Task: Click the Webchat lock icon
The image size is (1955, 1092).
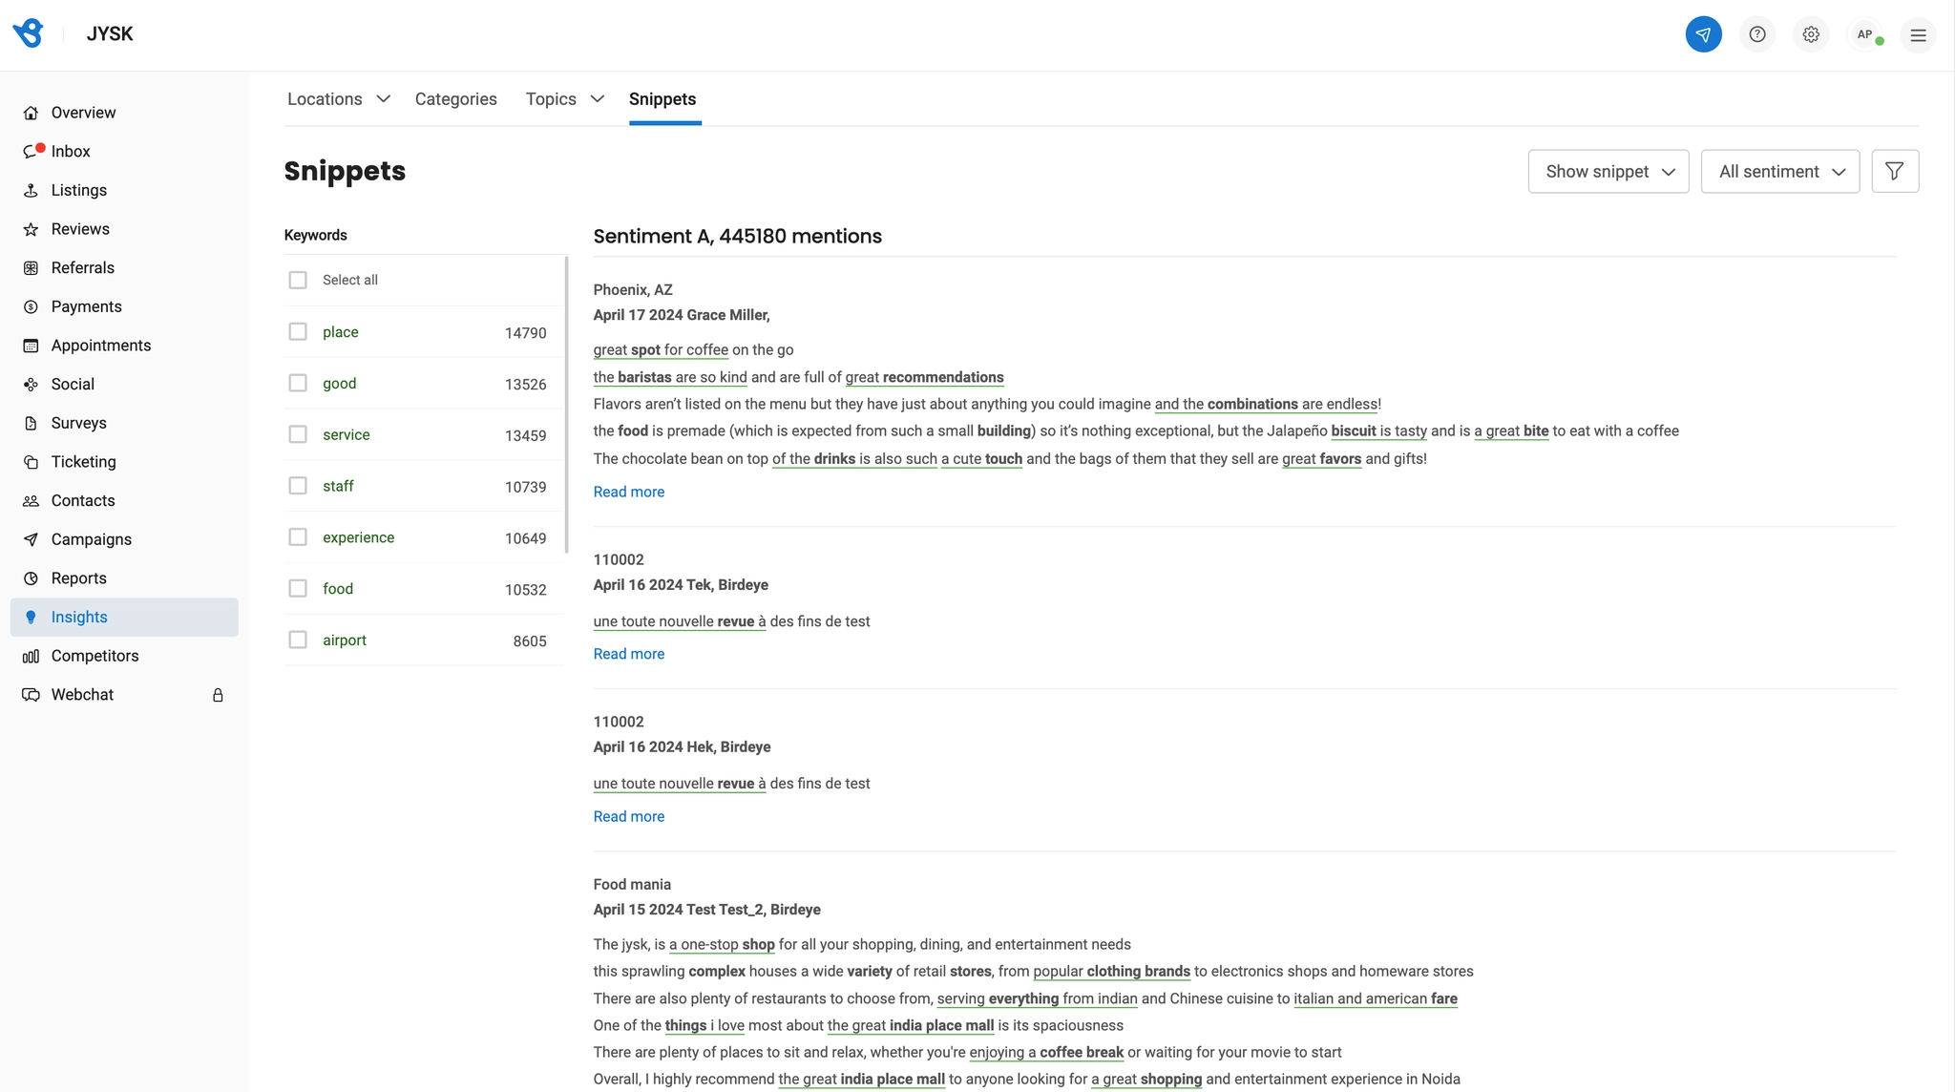Action: (x=218, y=695)
